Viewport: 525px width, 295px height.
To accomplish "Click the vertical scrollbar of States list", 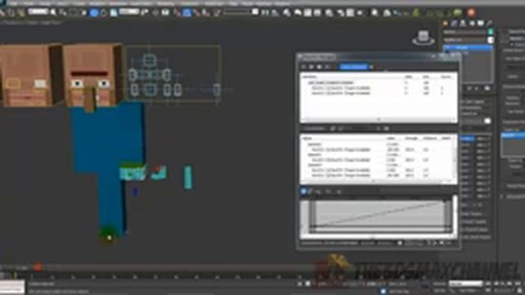I will coord(454,160).
